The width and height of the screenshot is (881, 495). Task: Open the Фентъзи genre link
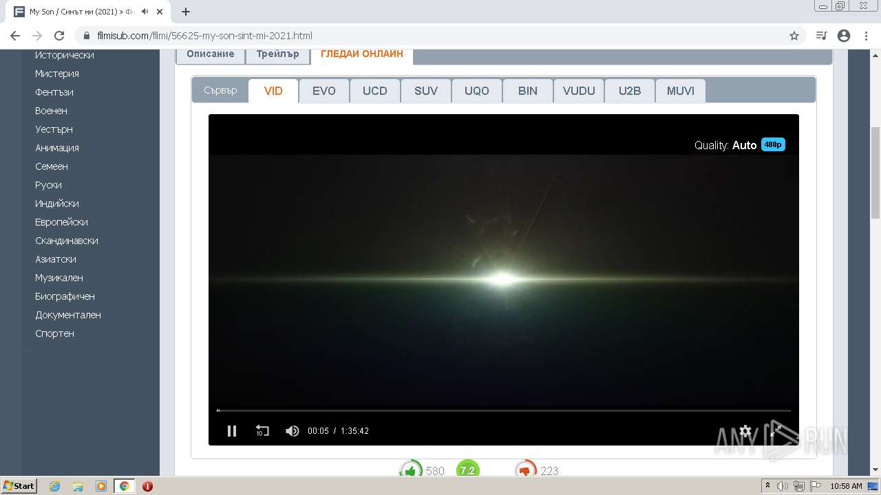[54, 92]
